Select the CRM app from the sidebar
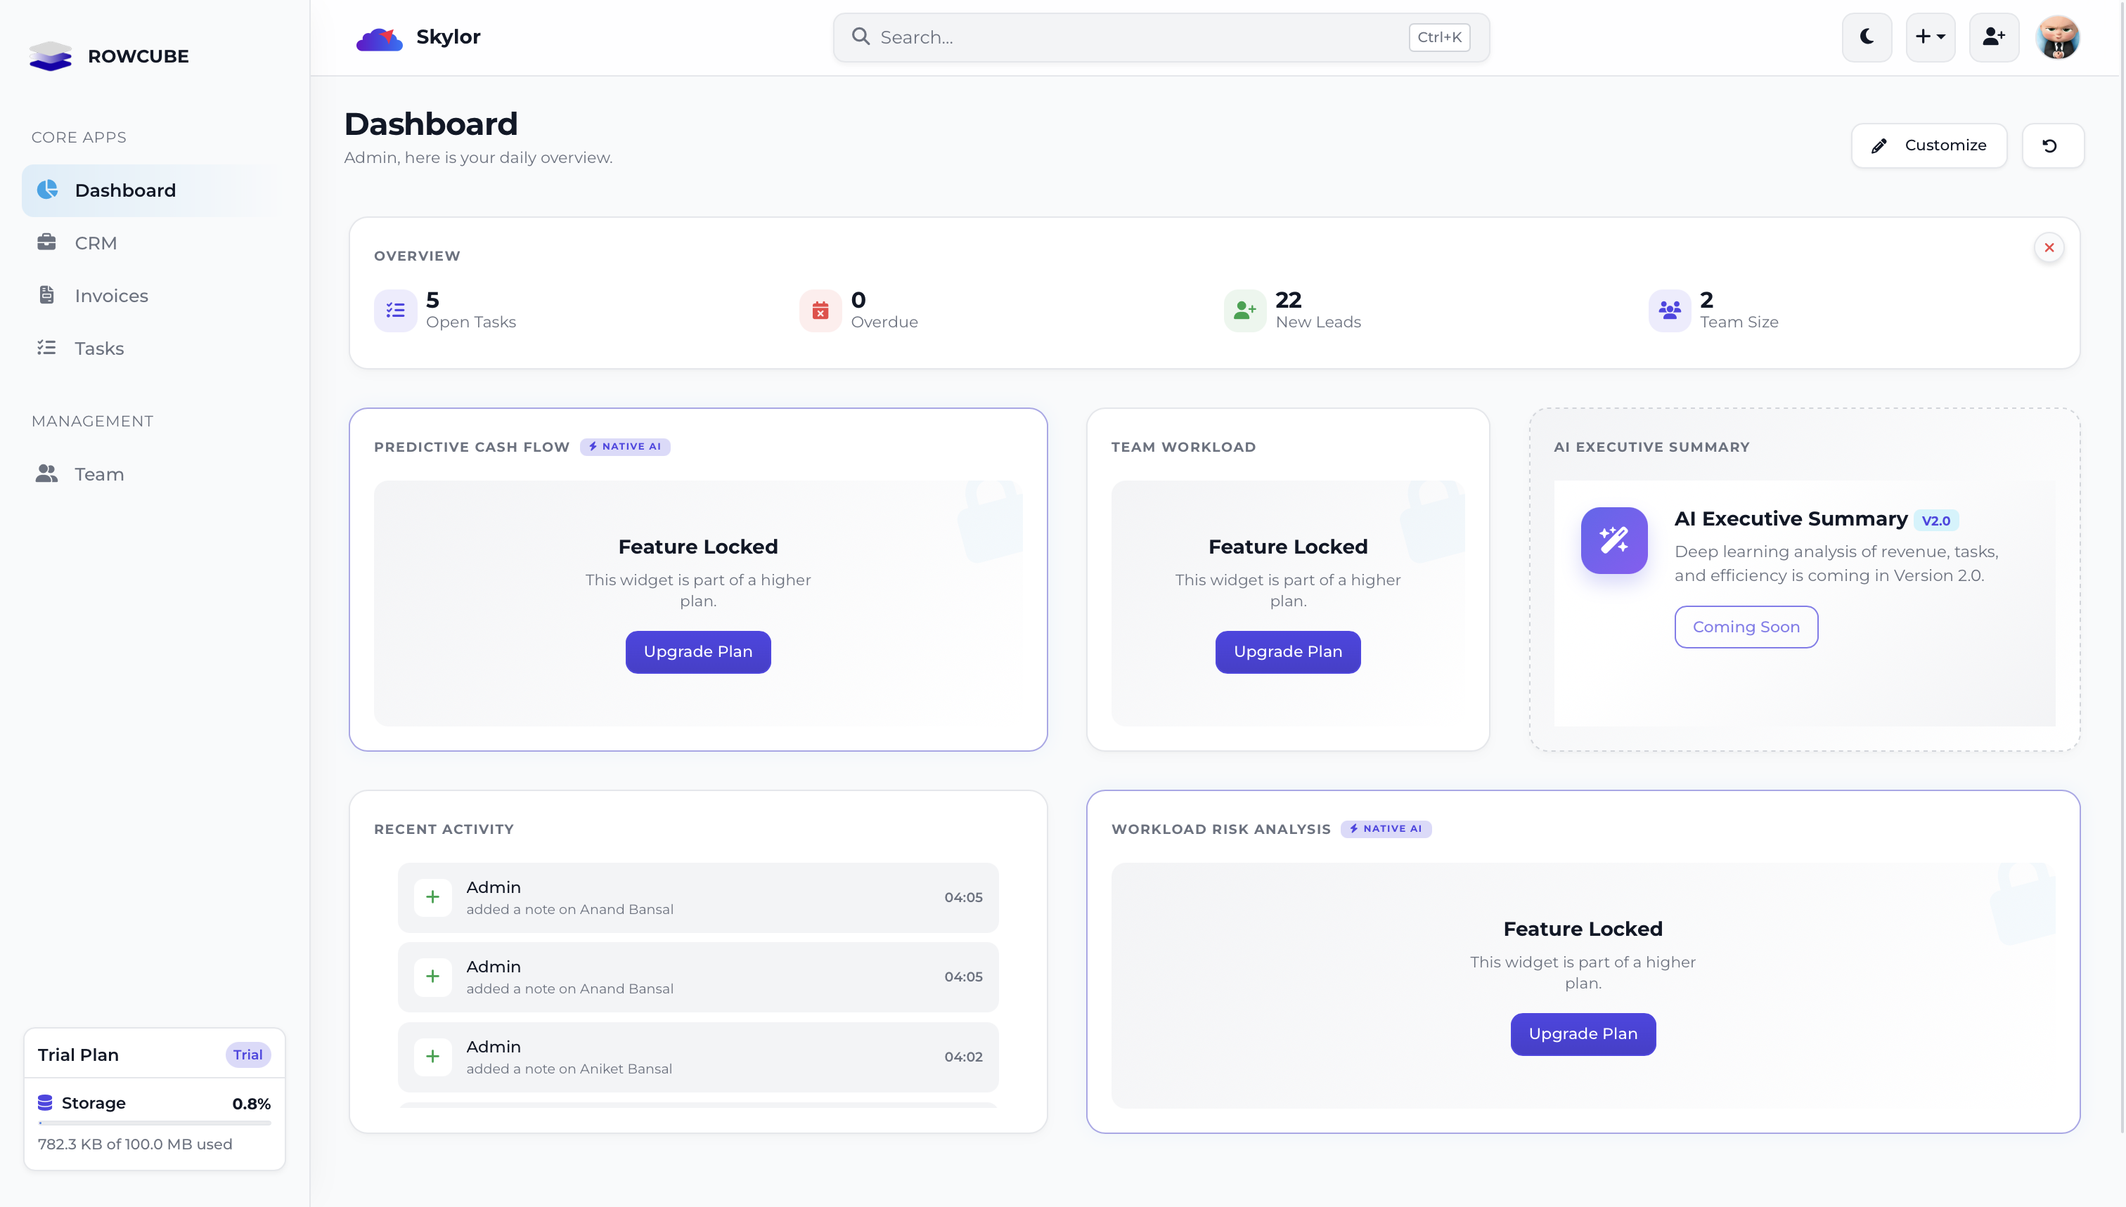2126x1207 pixels. point(97,242)
